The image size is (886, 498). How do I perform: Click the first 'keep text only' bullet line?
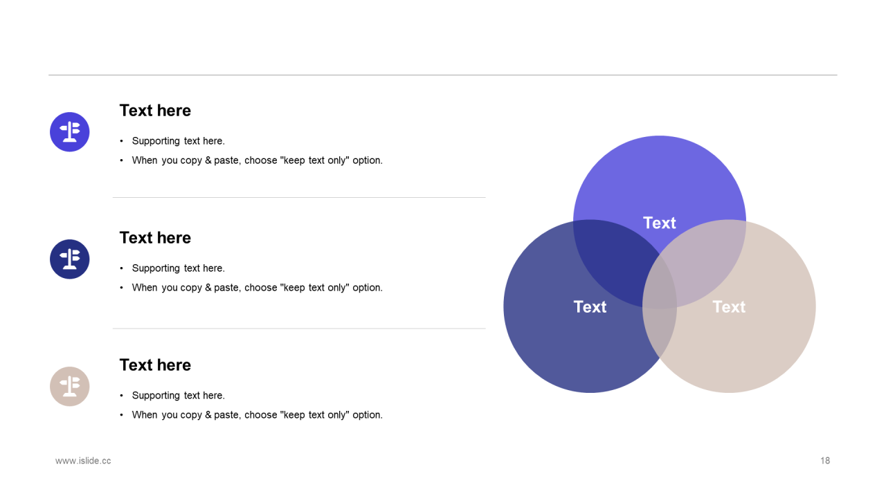(x=257, y=160)
